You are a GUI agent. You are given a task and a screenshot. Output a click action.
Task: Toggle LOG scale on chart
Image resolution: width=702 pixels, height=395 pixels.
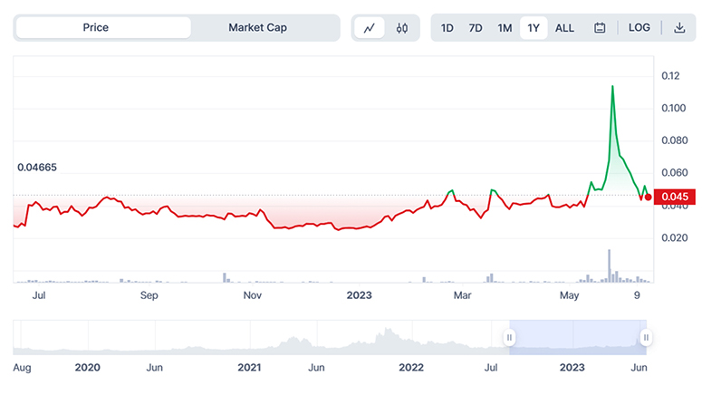(639, 28)
